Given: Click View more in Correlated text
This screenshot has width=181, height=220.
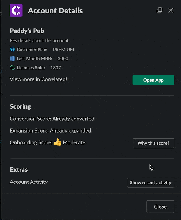Looking at the screenshot, I should pos(38,79).
